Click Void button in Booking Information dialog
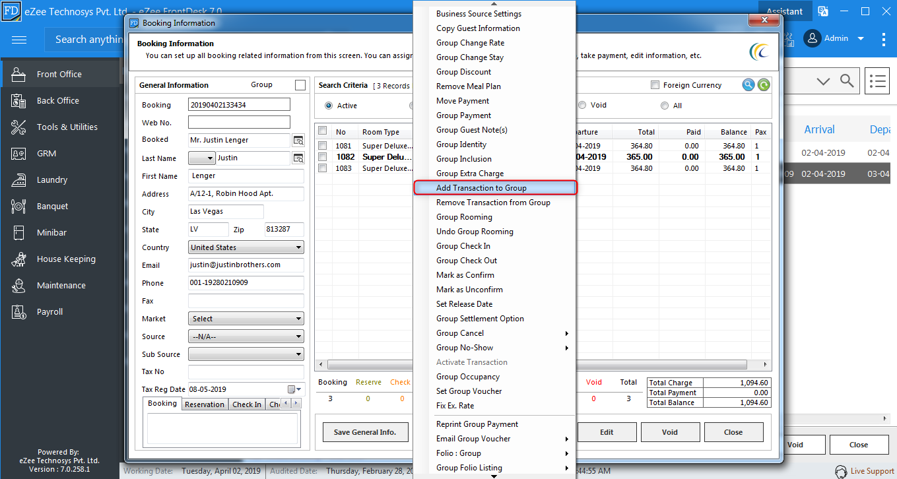The width and height of the screenshot is (897, 479). pyautogui.click(x=669, y=432)
